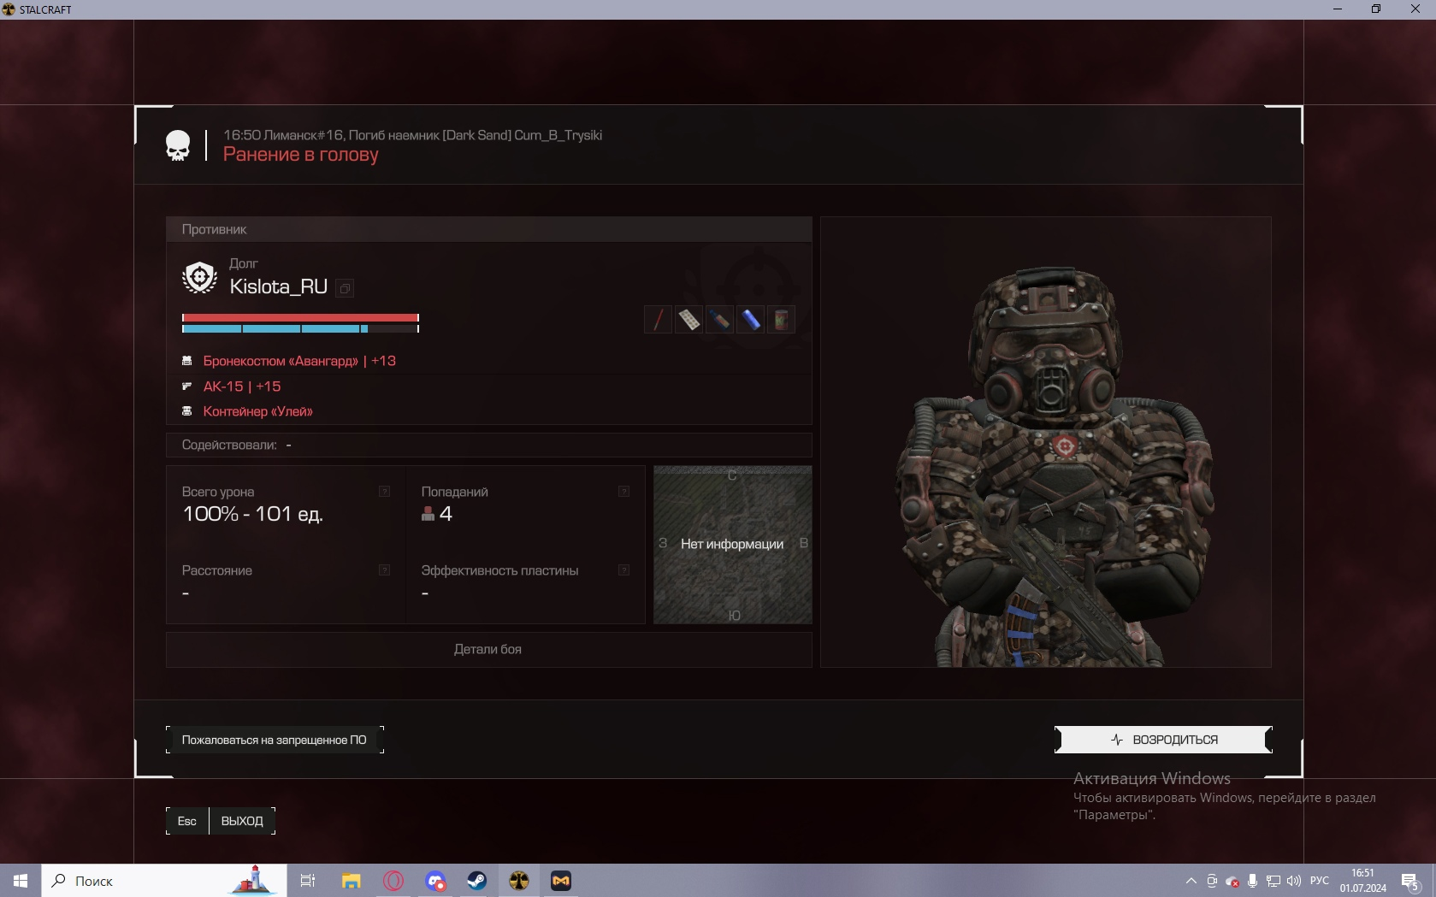Click the 100% - 101 ед. damage value
This screenshot has width=1436, height=897.
pyautogui.click(x=253, y=514)
